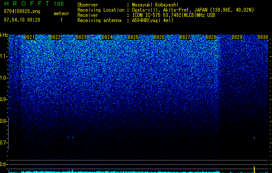Click the 0.7 kHz axis label
Screen dimensions: 272x173
[3, 143]
